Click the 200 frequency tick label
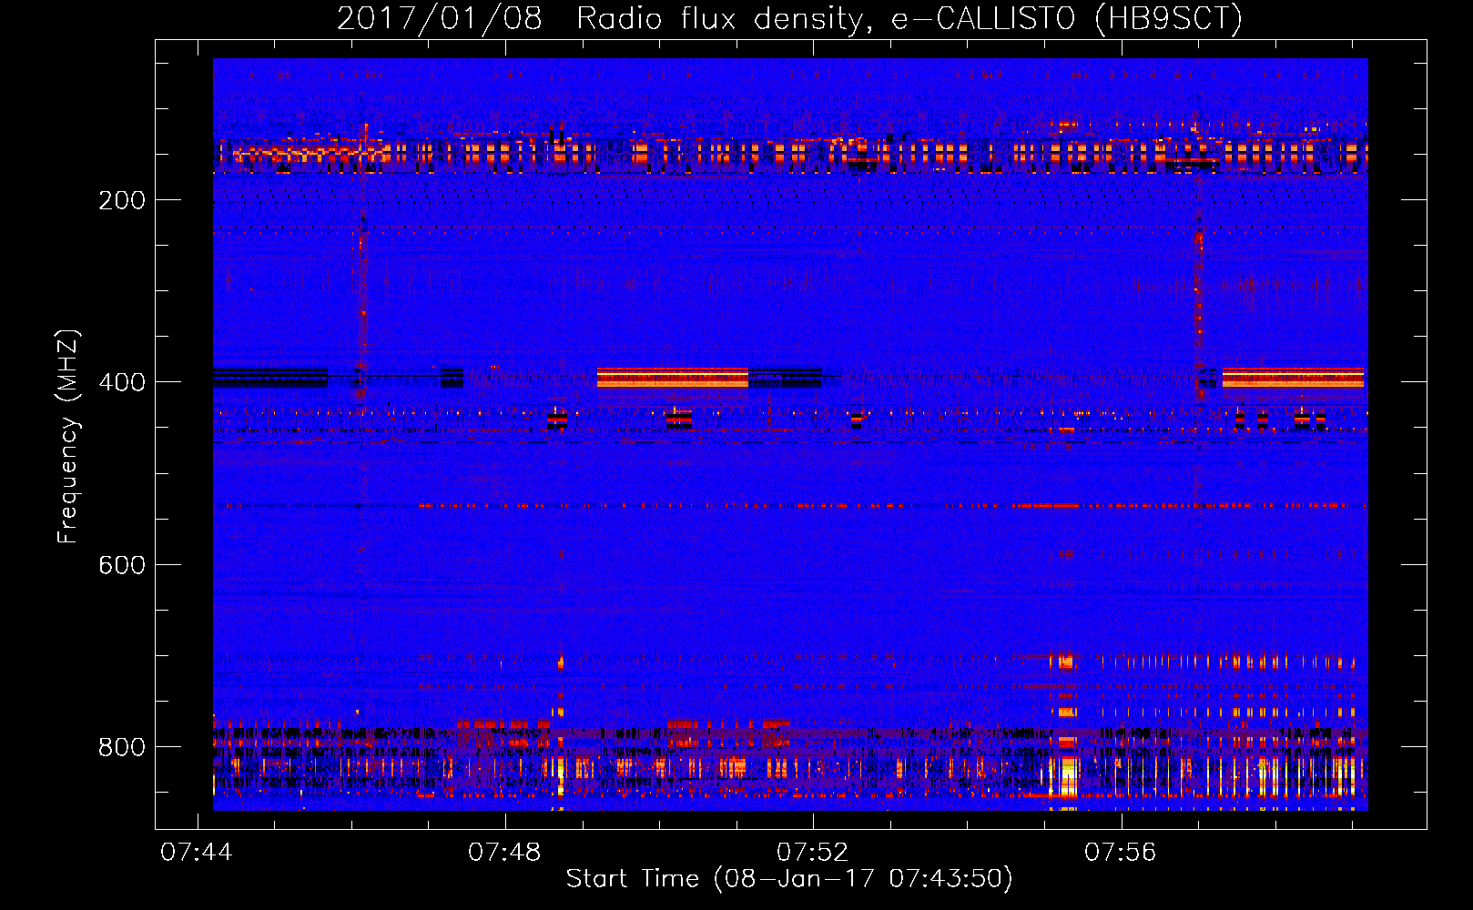 [122, 200]
